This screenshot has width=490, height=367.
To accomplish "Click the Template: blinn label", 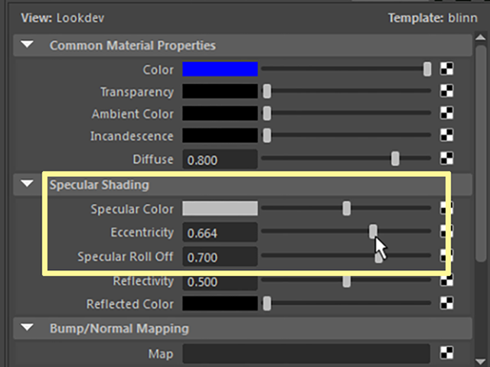I will (x=433, y=18).
